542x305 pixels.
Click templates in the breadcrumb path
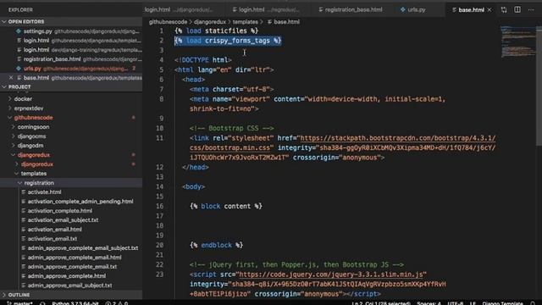(x=245, y=22)
